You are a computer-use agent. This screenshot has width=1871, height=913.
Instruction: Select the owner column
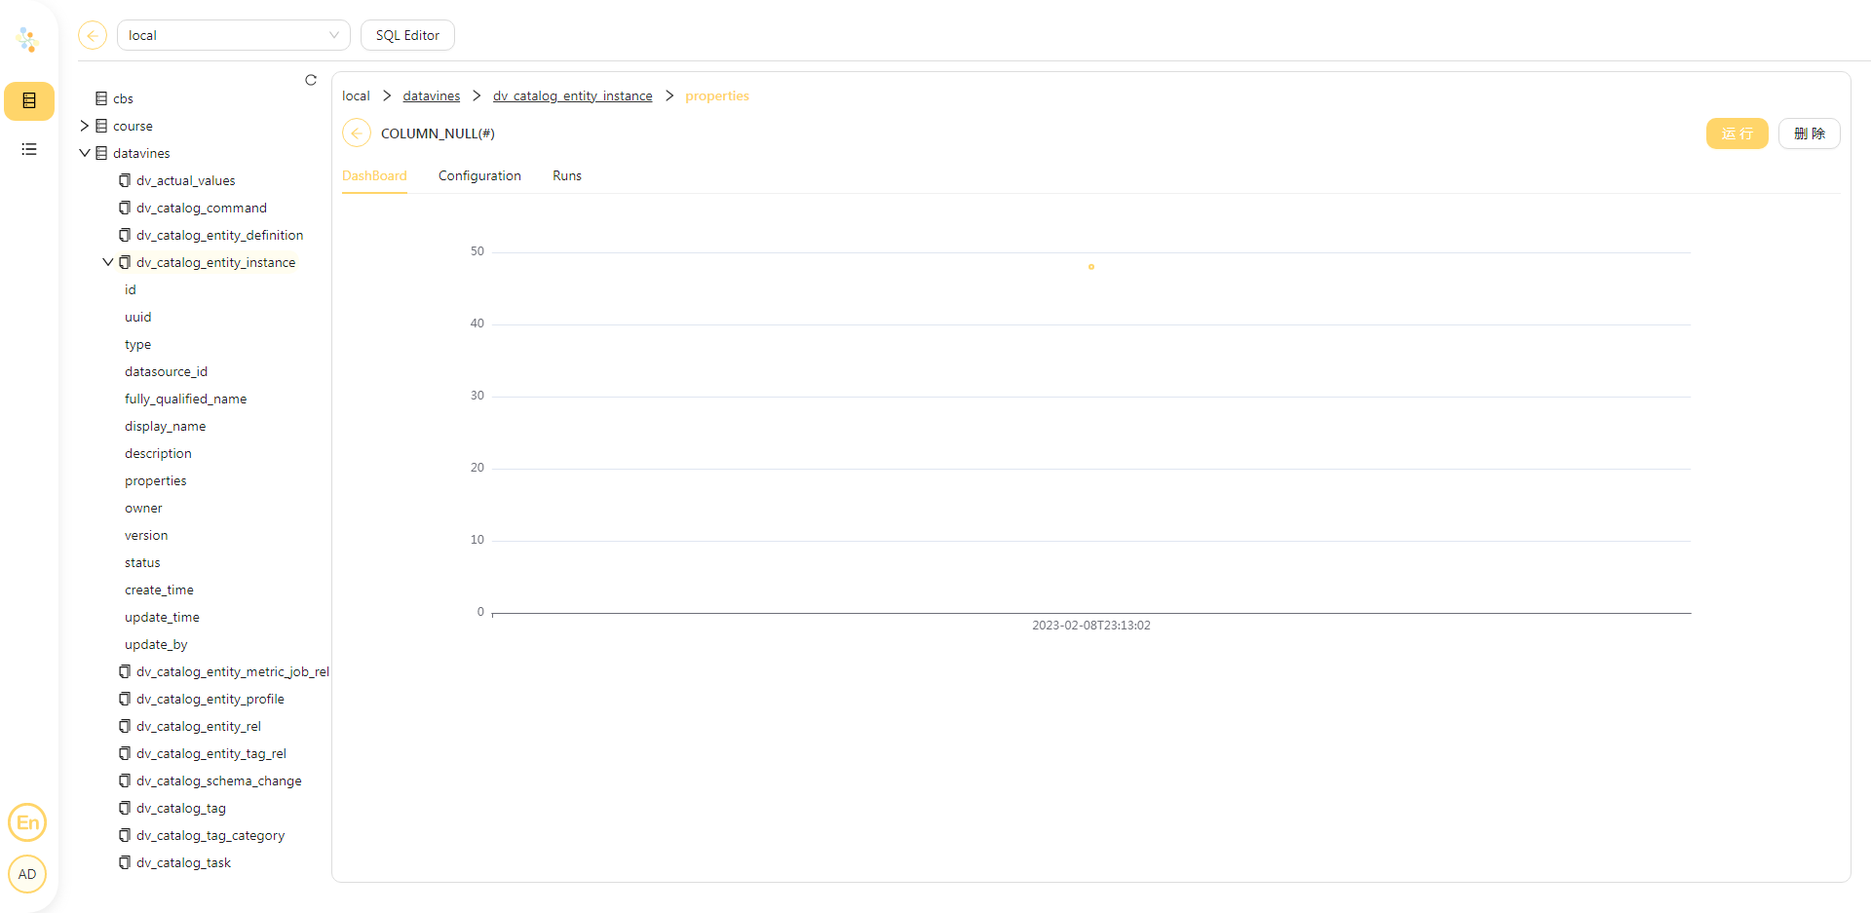[143, 508]
